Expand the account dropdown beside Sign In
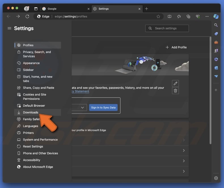Viewport: 224px width, 188px height. click(x=83, y=108)
